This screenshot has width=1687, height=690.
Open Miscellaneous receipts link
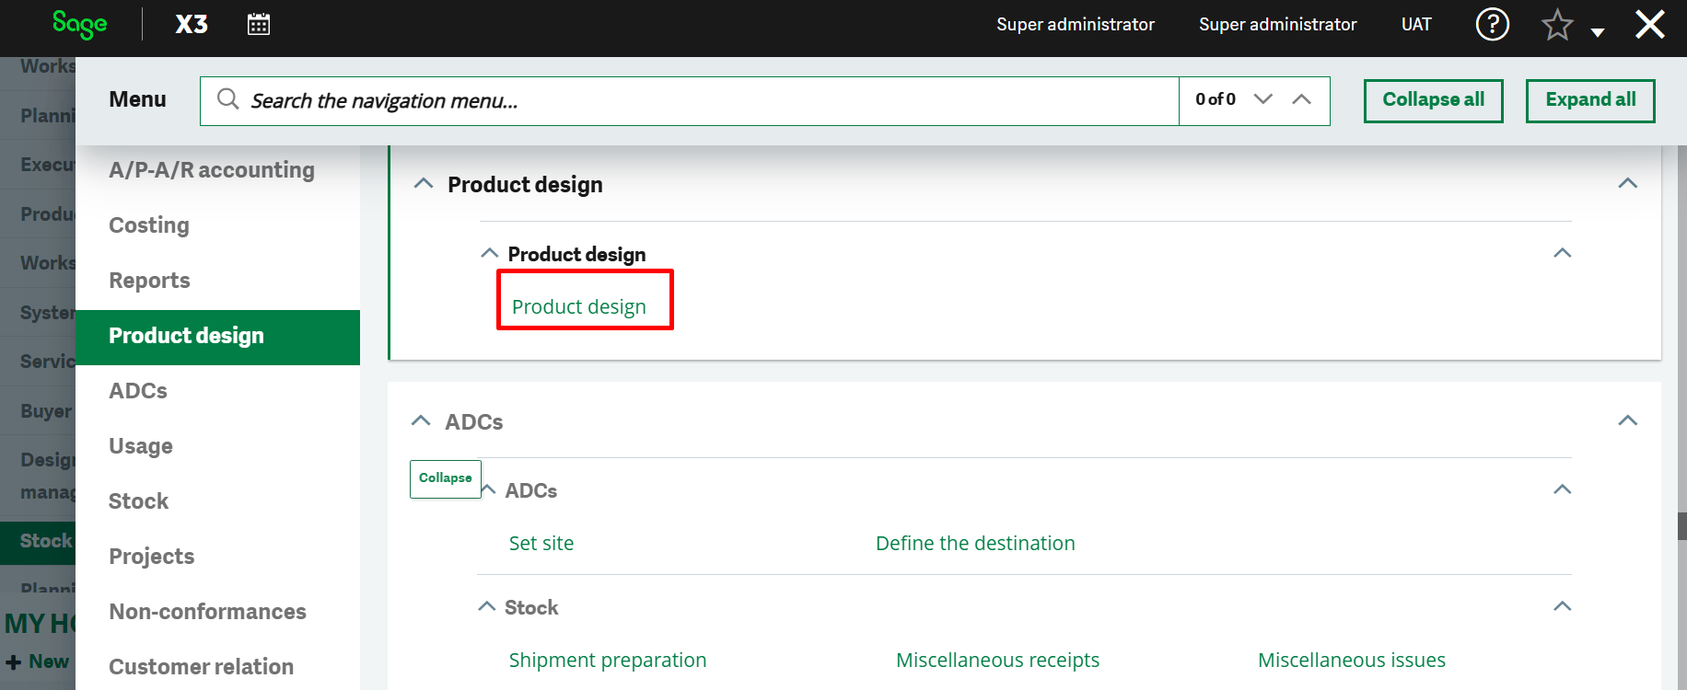point(997,660)
